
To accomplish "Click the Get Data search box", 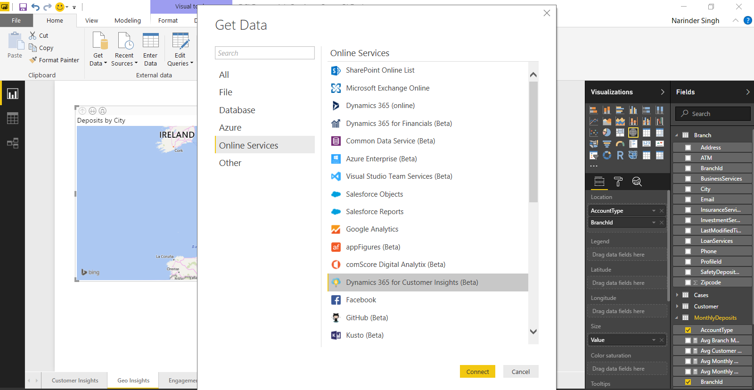I will pyautogui.click(x=265, y=53).
